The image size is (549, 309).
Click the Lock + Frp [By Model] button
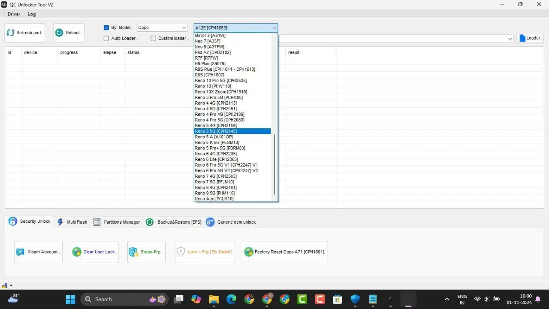pyautogui.click(x=205, y=252)
